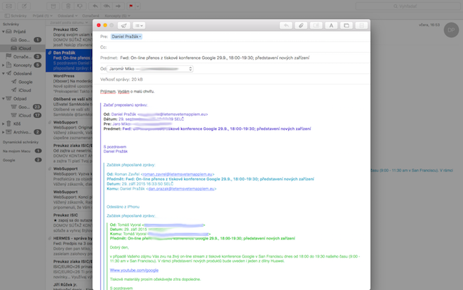The width and height of the screenshot is (463, 290).
Task: Click the Daniel Pražák sender email link in forwarded header
Action: pyautogui.click(x=173, y=114)
